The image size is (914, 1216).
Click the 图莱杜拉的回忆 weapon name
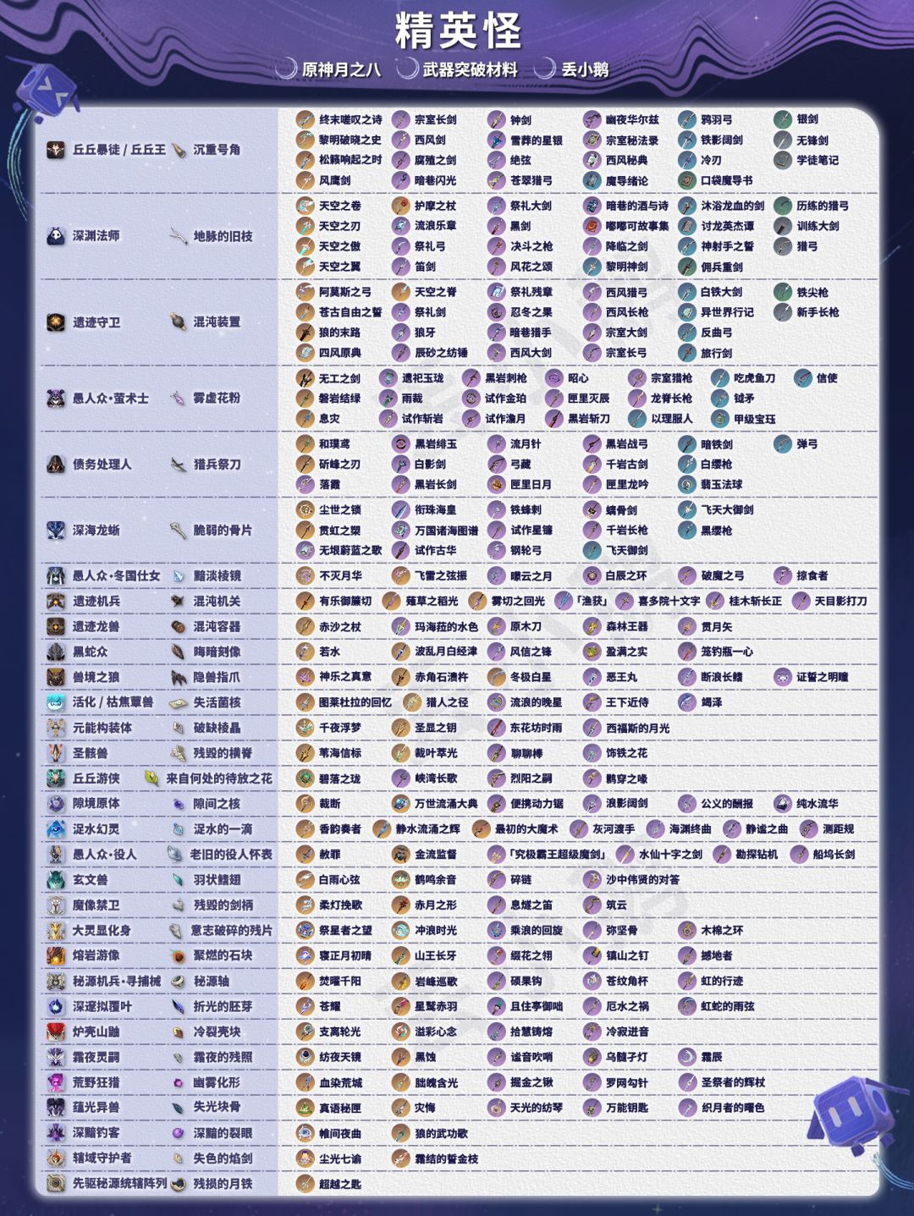click(x=355, y=702)
